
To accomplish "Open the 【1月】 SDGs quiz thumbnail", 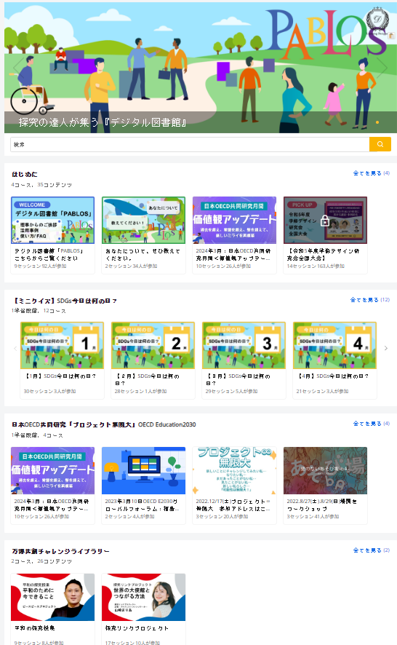I will (62, 346).
